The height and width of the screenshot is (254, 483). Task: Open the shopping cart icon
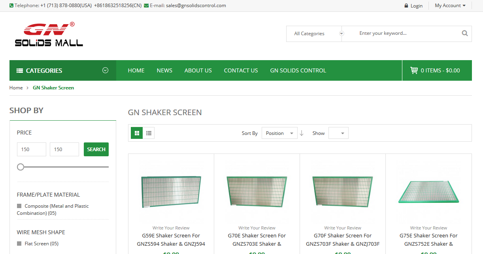click(x=414, y=70)
